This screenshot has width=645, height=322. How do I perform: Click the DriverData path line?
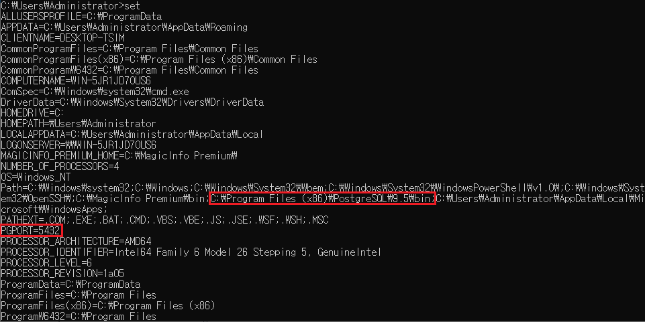point(132,102)
